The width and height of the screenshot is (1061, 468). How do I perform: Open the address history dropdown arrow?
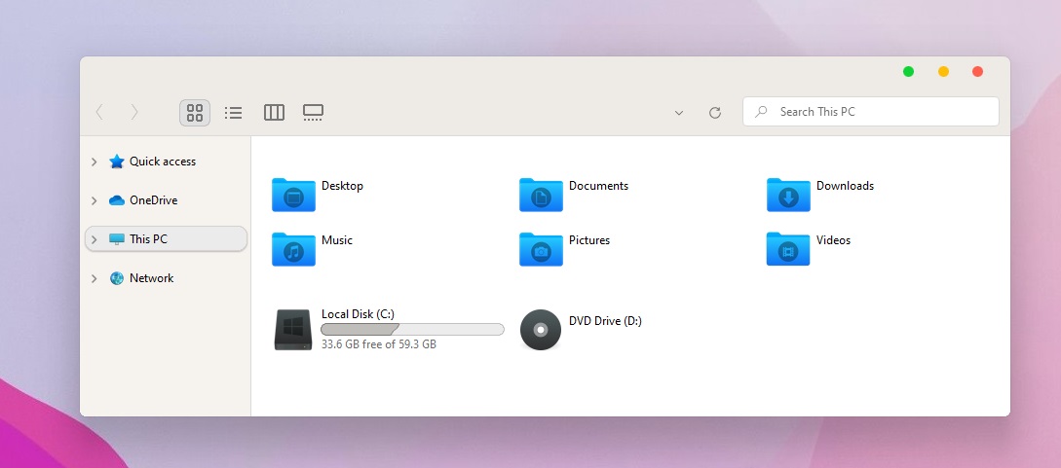679,113
